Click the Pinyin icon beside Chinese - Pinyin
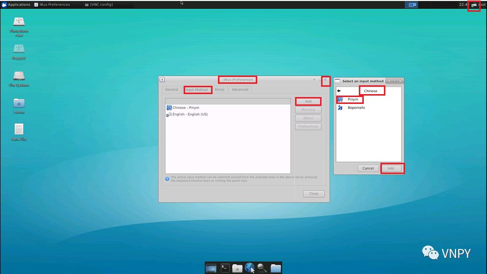Viewport: 487px width, 274px height. (x=169, y=107)
